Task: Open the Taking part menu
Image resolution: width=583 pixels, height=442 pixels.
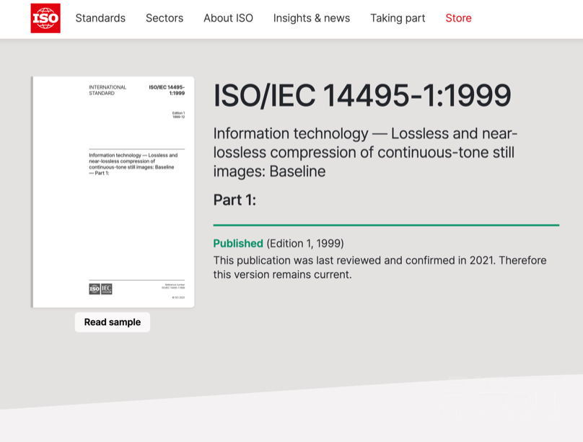Action: [x=398, y=18]
